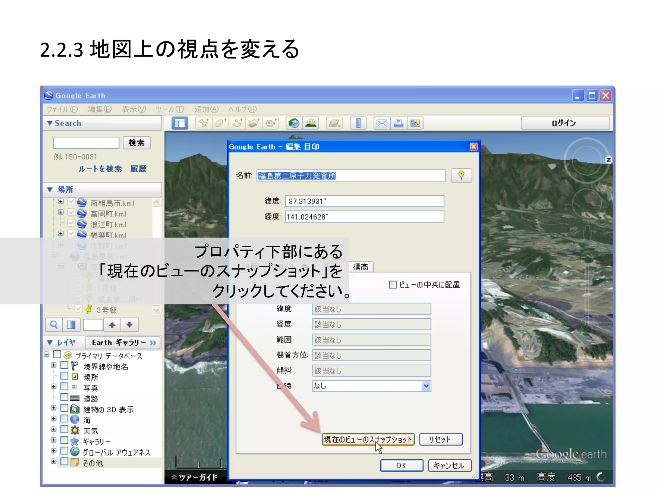Click the search text field
658x494 pixels.
point(86,143)
